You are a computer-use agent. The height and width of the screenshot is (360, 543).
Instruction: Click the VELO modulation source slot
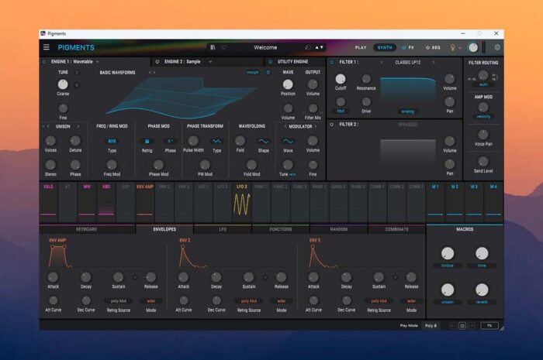click(x=48, y=201)
